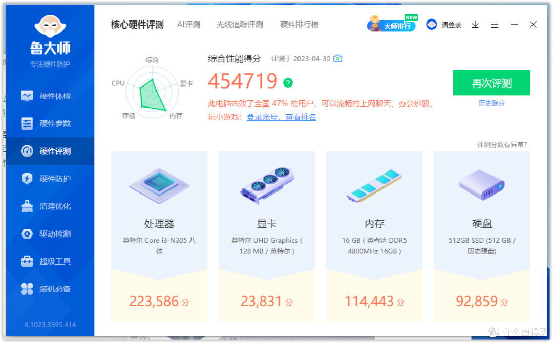The width and height of the screenshot is (553, 343).
Task: Click the 再次评测 green button
Action: (491, 83)
